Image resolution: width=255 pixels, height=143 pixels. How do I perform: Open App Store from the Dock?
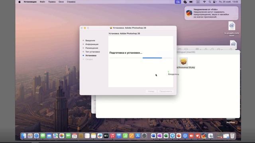(138, 136)
